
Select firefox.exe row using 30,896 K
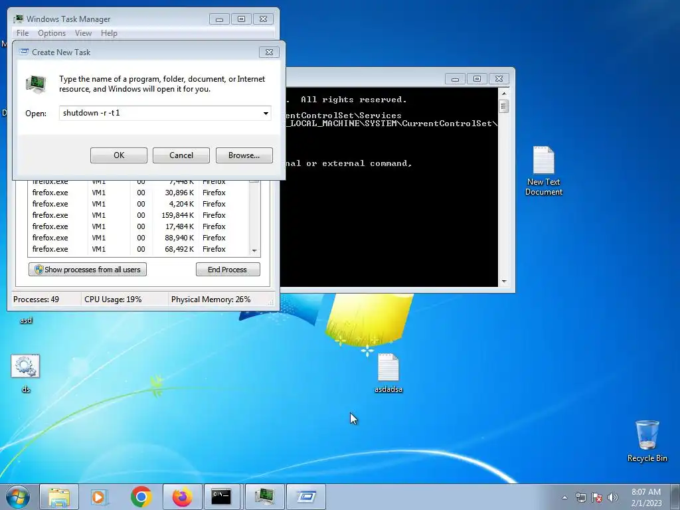[x=138, y=193]
